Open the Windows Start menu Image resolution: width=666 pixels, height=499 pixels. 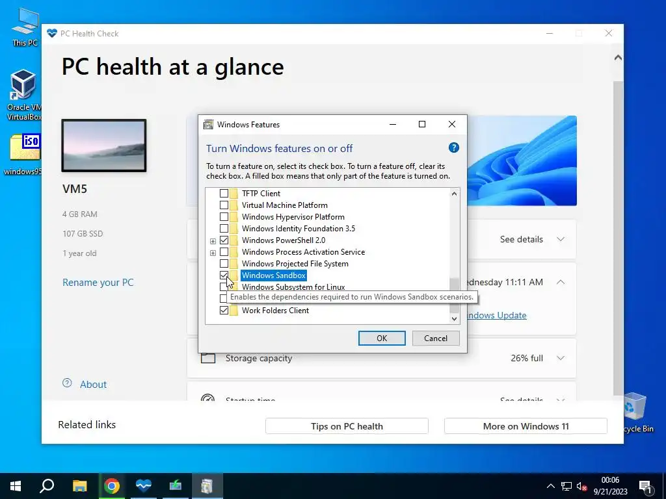pyautogui.click(x=16, y=486)
